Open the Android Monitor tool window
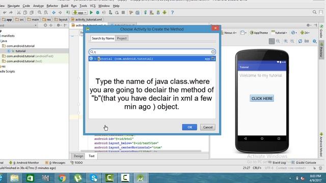The image size is (326, 183). [x=24, y=163]
